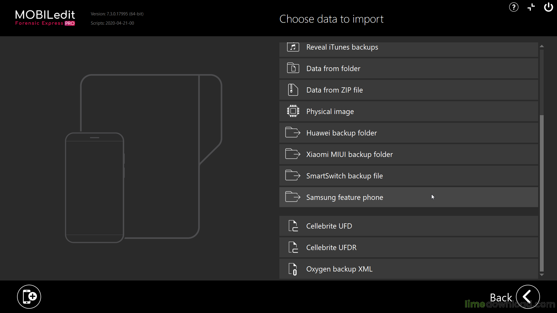Click the MOBILedit Forensic Express logo

[45, 18]
